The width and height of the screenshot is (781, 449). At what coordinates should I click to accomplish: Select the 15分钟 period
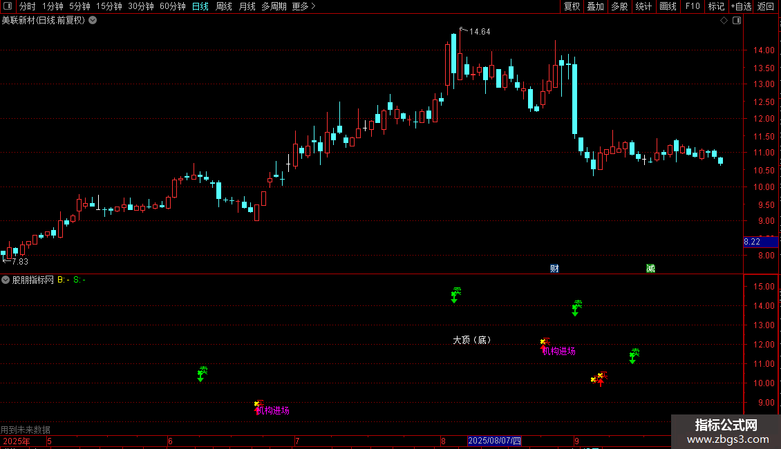tap(109, 6)
